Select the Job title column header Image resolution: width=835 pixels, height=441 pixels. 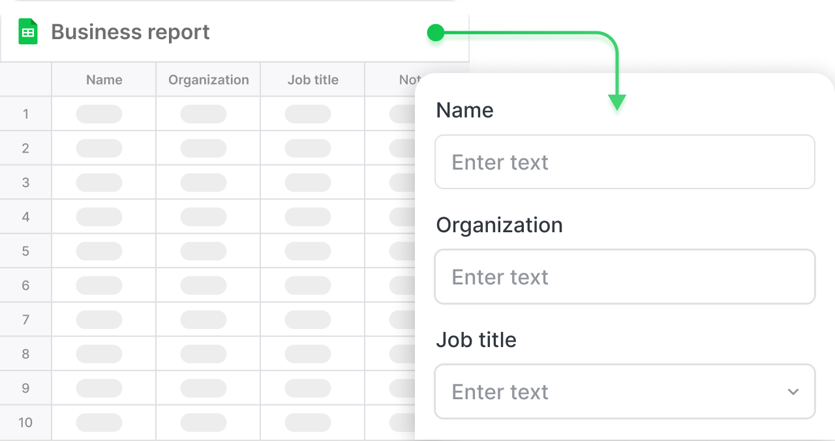312,80
